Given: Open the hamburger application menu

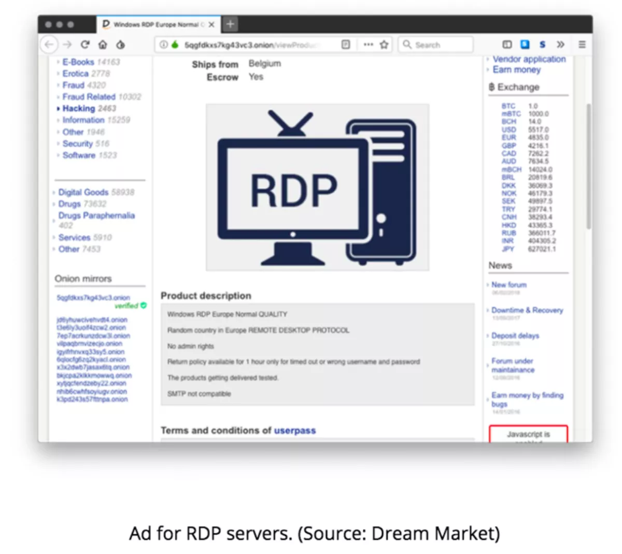Looking at the screenshot, I should coord(582,45).
